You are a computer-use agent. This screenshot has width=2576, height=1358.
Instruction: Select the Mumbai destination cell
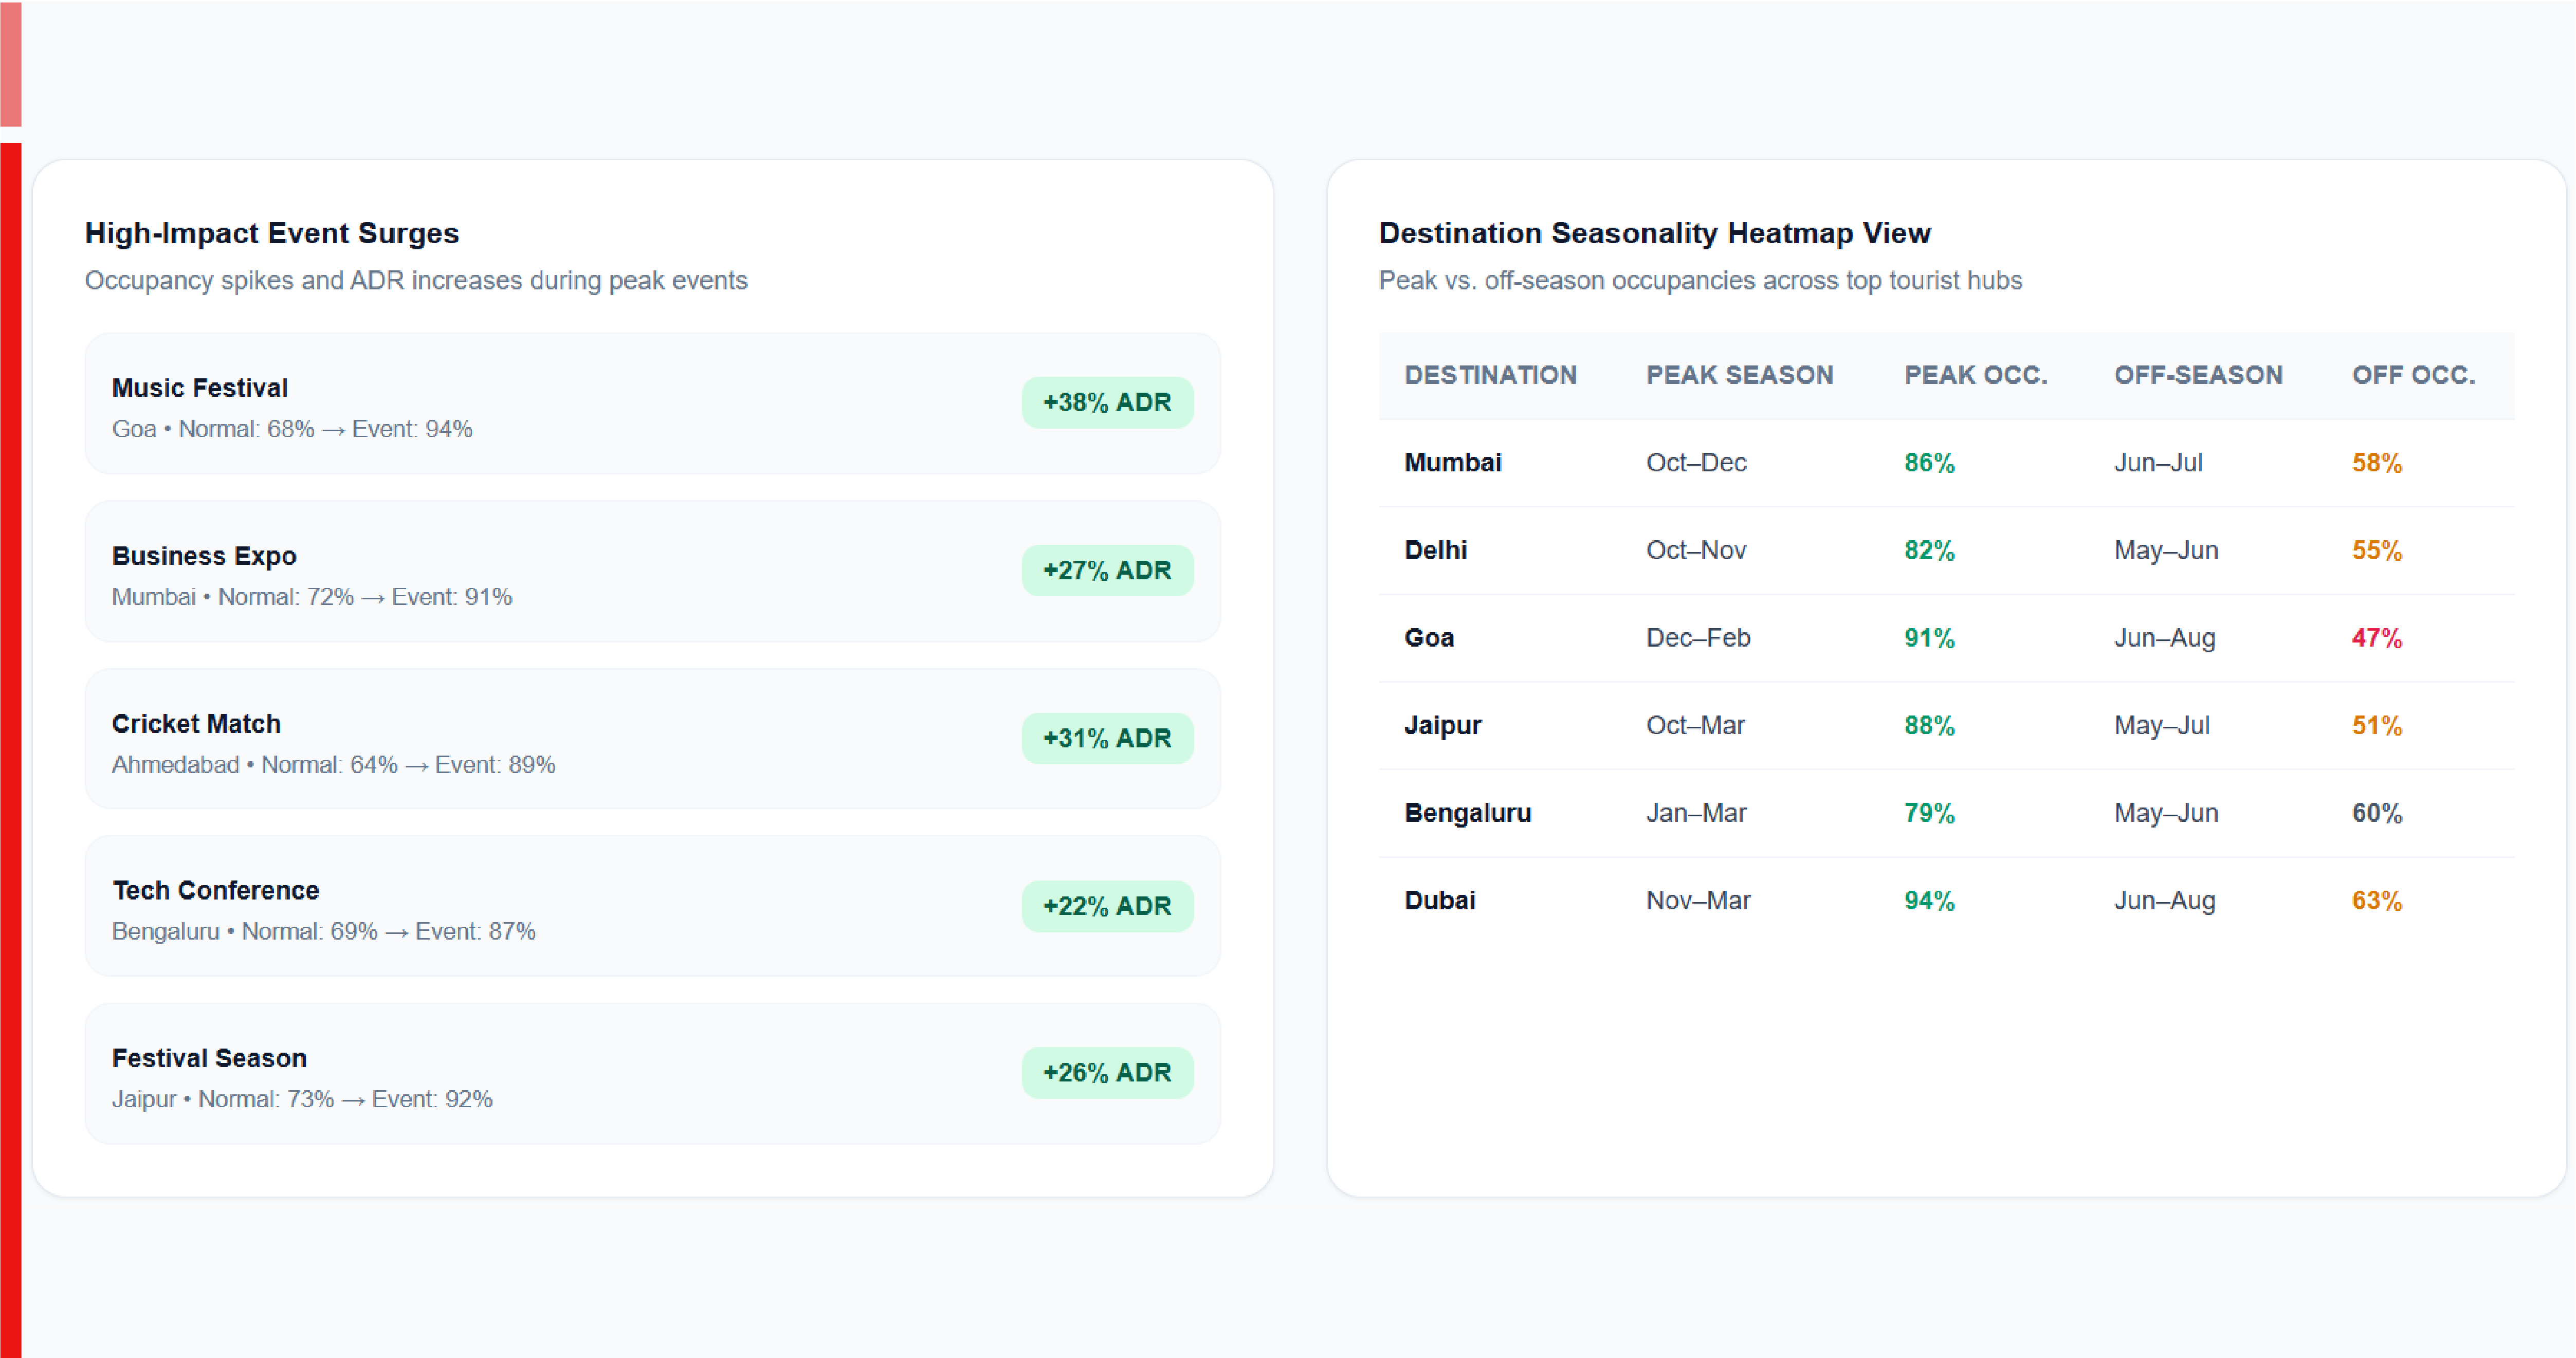point(1453,463)
